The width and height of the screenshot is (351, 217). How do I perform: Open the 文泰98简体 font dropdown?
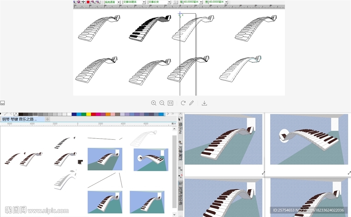[x=144, y=2]
